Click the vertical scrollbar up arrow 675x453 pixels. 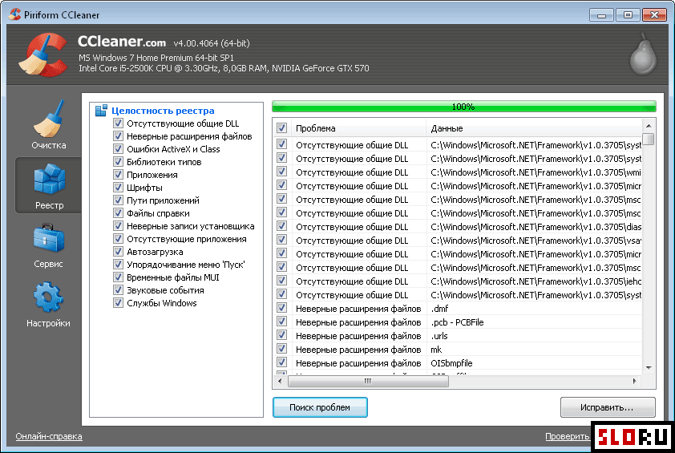[x=649, y=126]
